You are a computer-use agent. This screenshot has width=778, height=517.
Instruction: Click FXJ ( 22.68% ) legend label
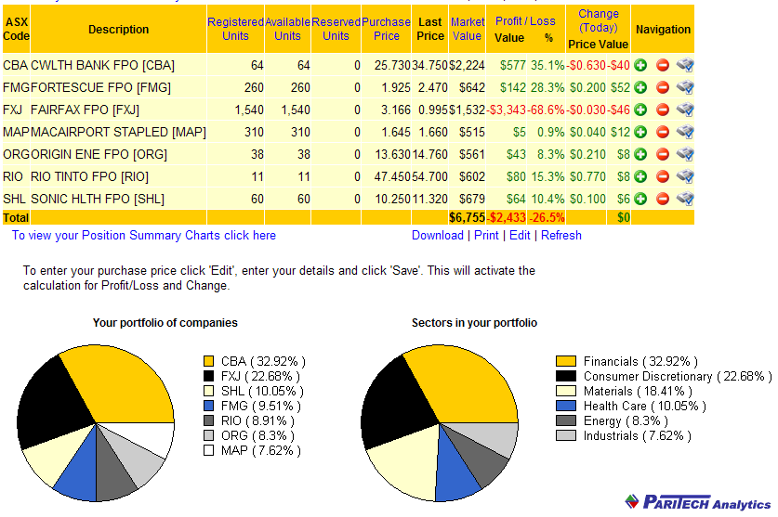pyautogui.click(x=260, y=376)
